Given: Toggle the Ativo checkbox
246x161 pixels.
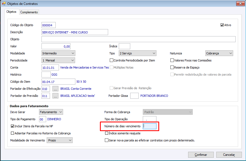Looking at the screenshot, I should (222, 25).
